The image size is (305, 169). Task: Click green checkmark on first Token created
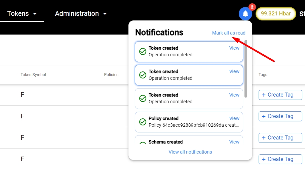(143, 51)
